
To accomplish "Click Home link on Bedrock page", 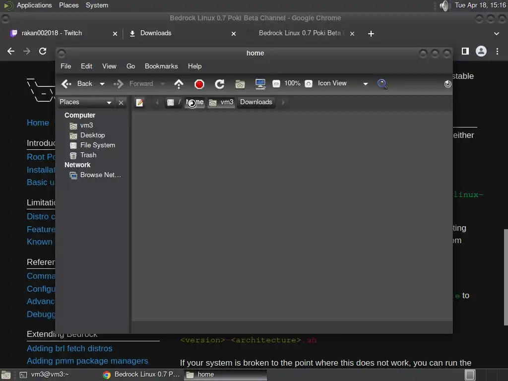I will click(x=38, y=123).
